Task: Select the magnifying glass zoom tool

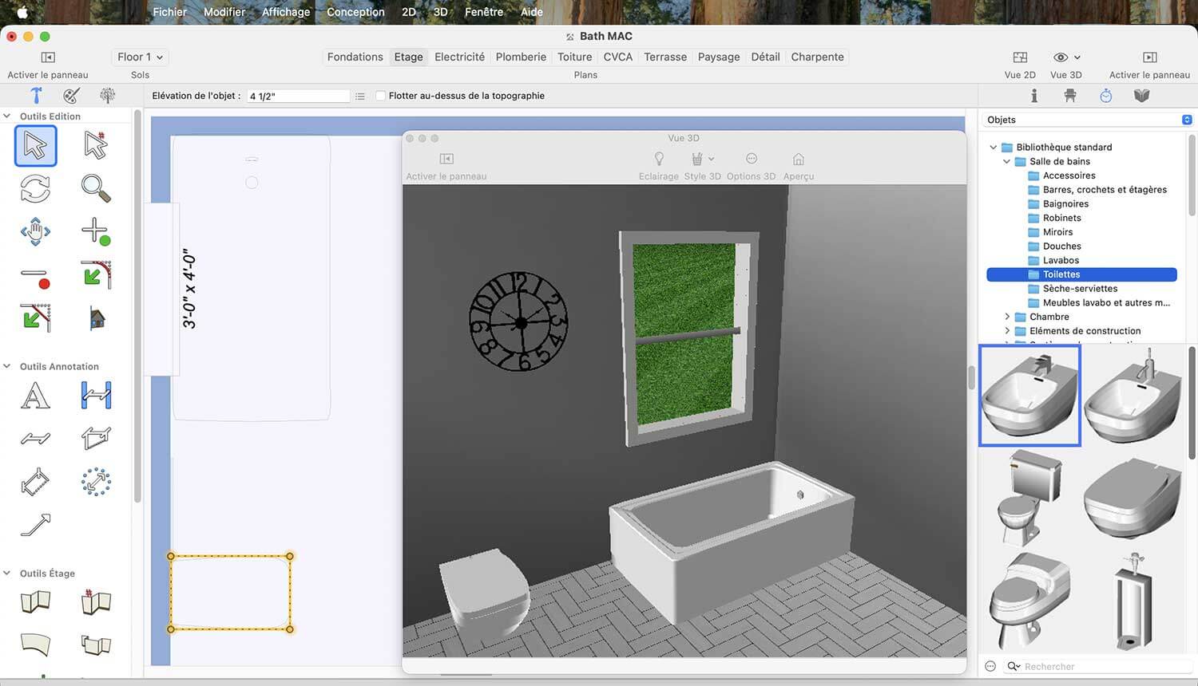Action: pos(96,188)
